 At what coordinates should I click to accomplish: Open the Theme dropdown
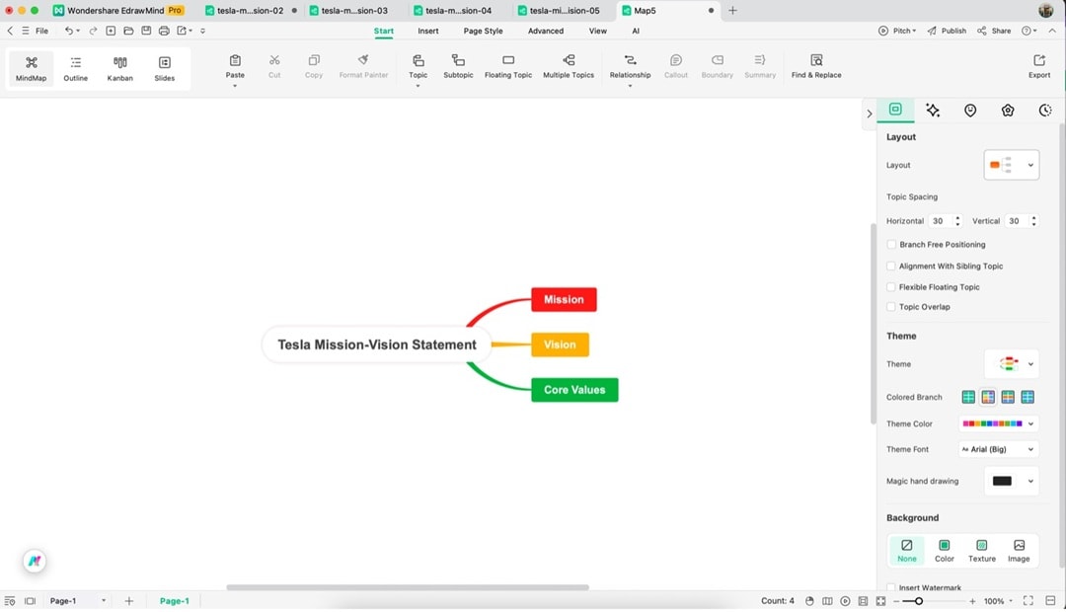point(1012,364)
